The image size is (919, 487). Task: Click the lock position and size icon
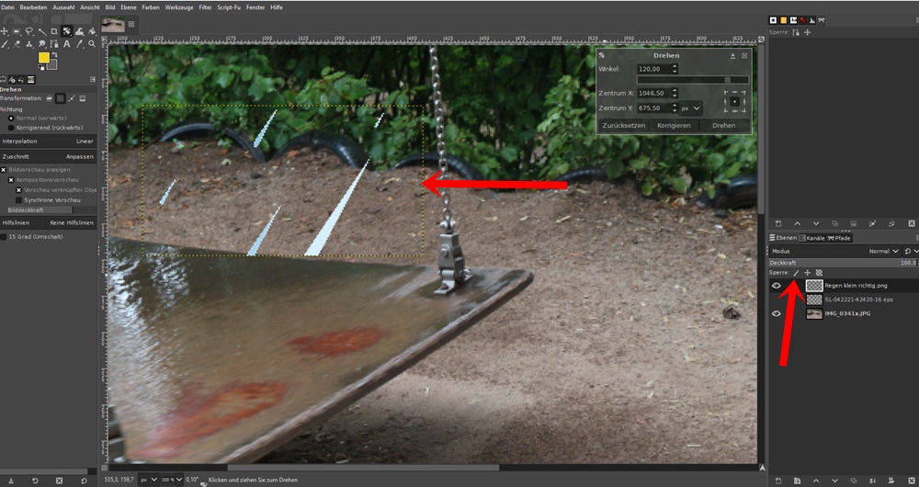tap(808, 273)
